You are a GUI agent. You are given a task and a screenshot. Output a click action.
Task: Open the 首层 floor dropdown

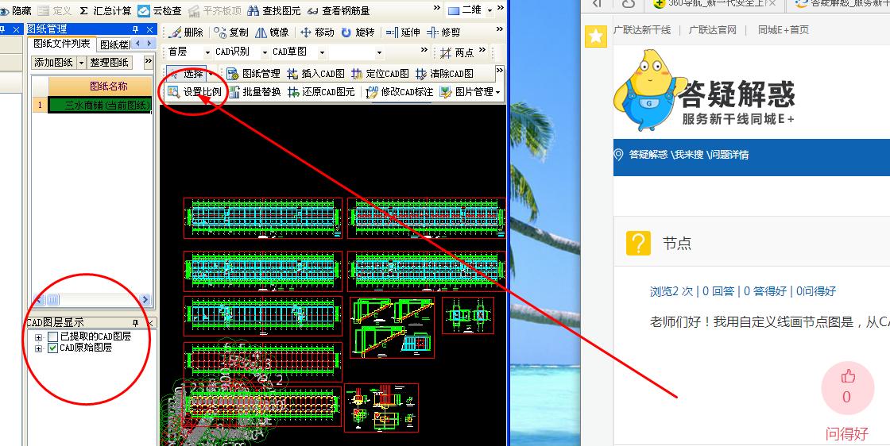207,52
